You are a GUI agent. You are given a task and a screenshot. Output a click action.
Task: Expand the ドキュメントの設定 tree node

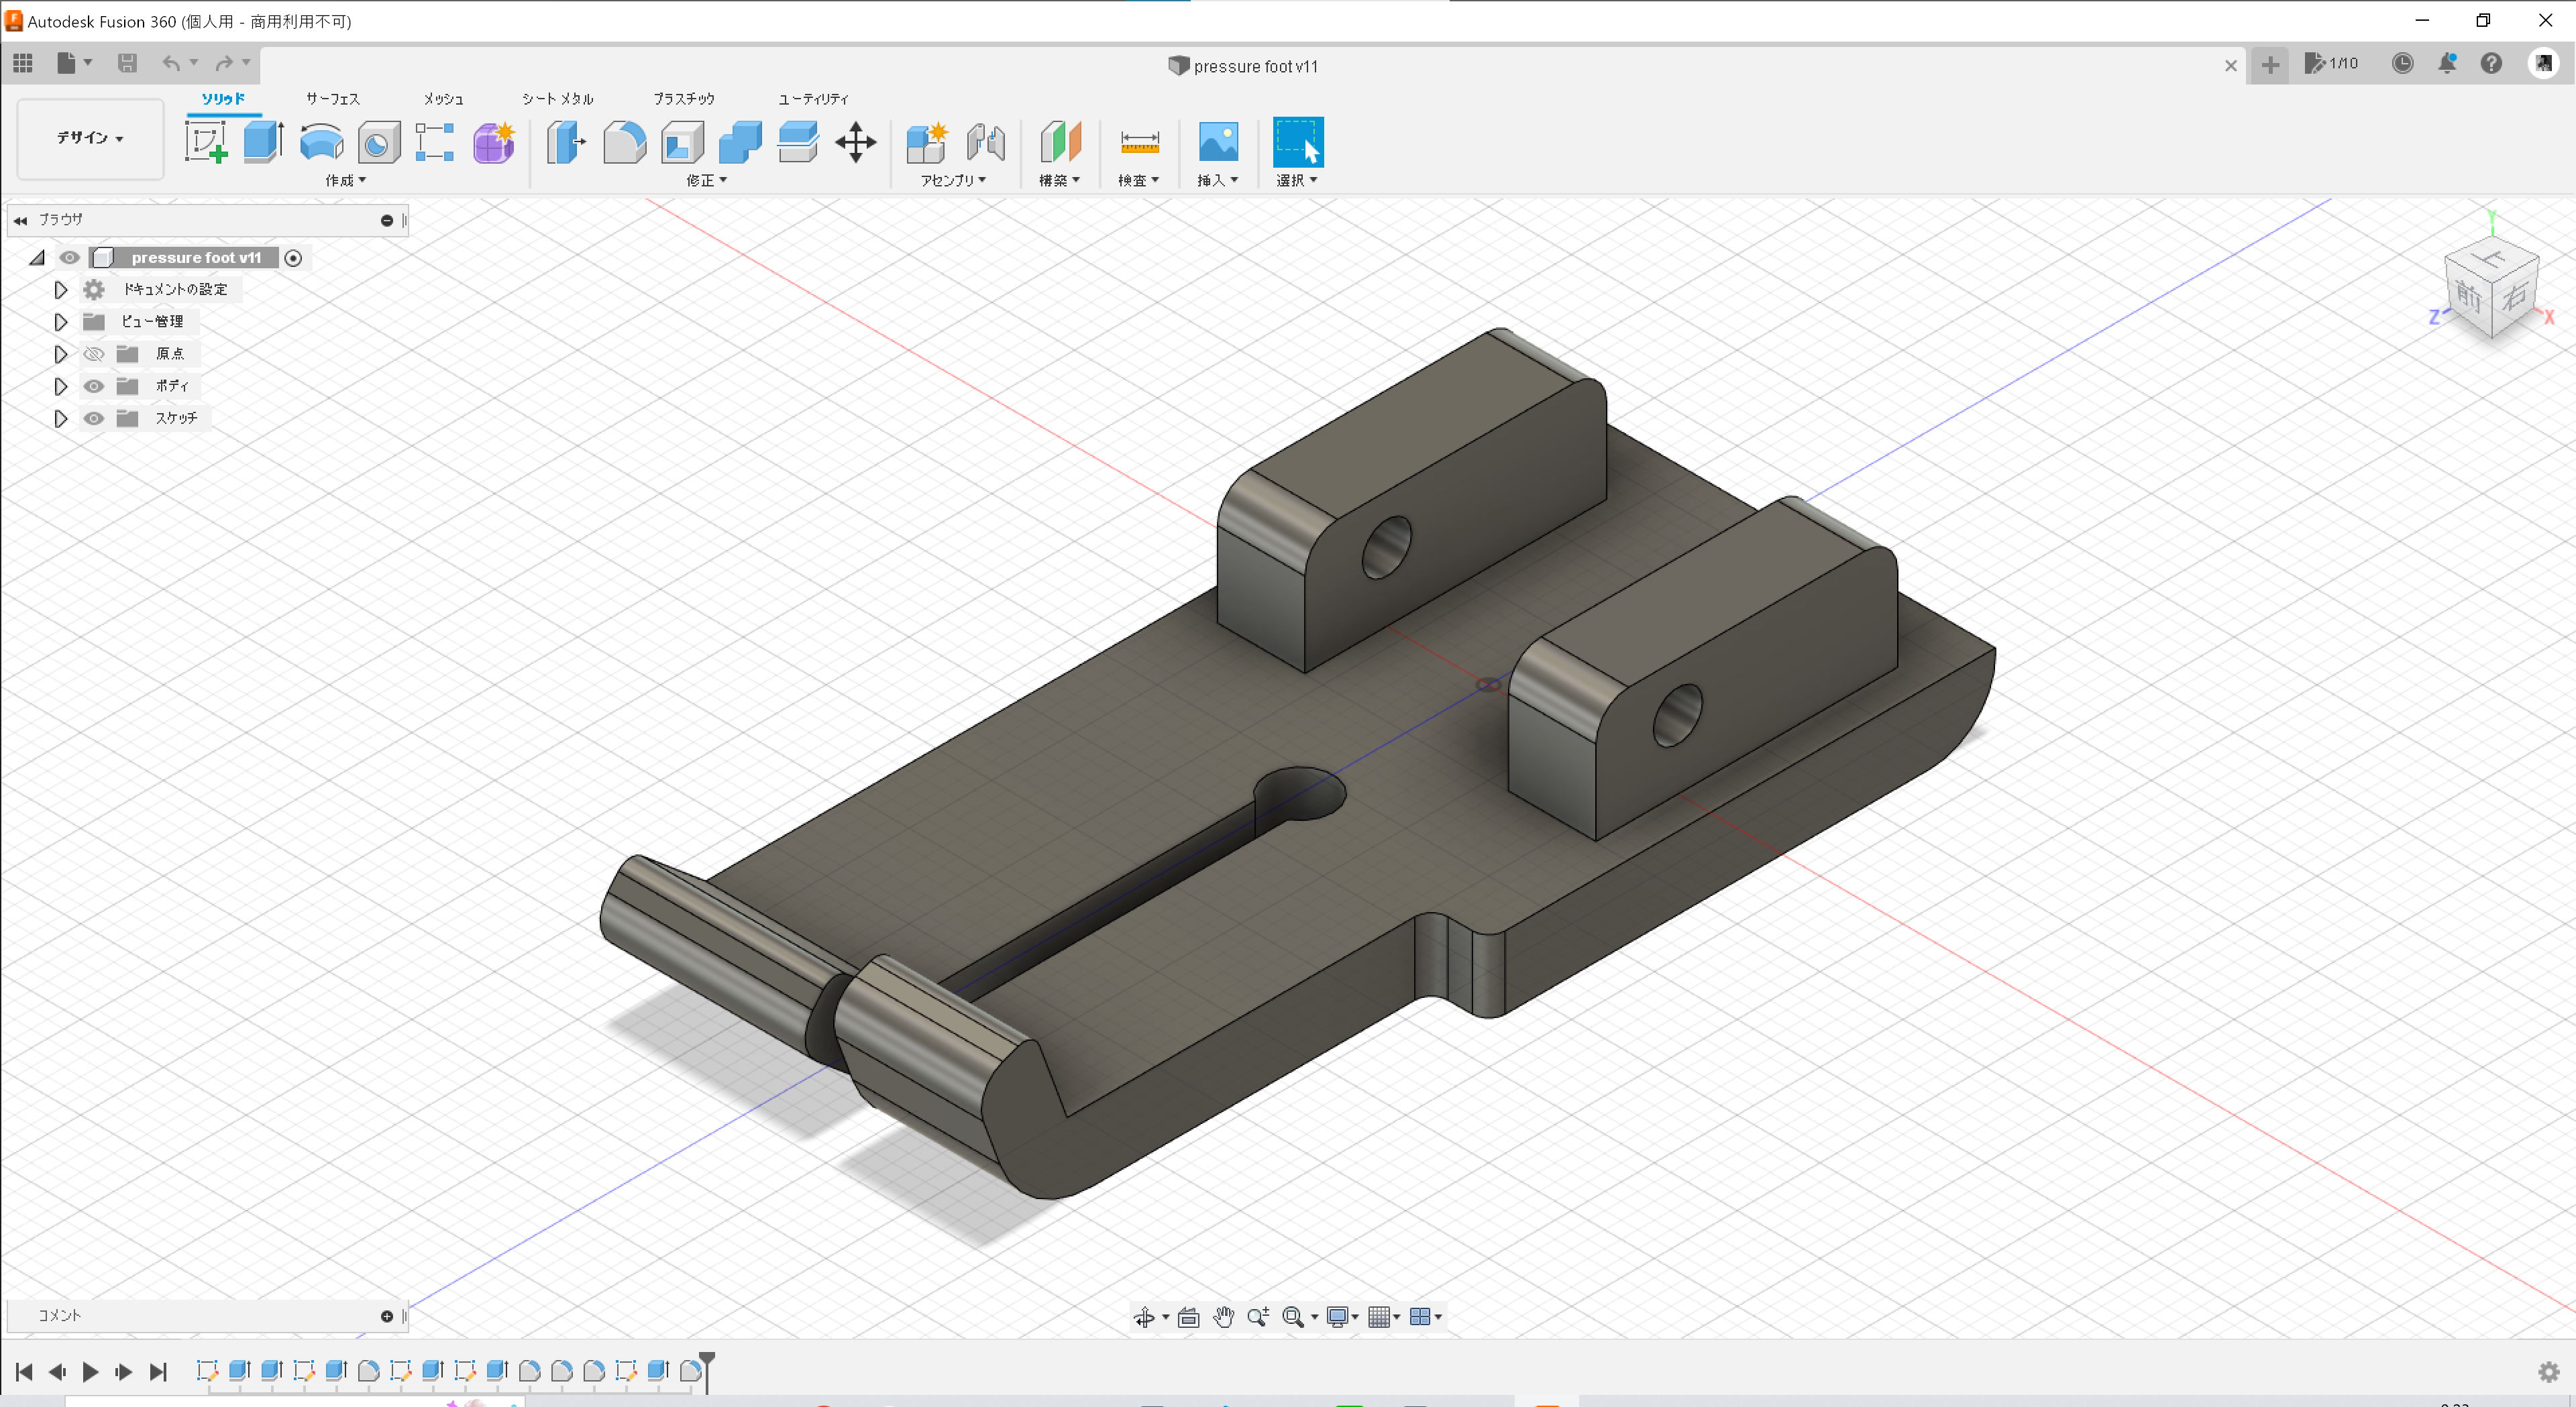[x=60, y=290]
